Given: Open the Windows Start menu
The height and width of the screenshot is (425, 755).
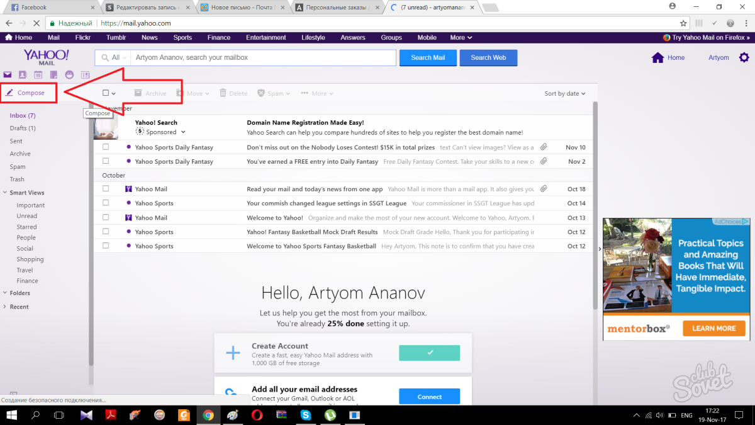Looking at the screenshot, I should click(11, 416).
